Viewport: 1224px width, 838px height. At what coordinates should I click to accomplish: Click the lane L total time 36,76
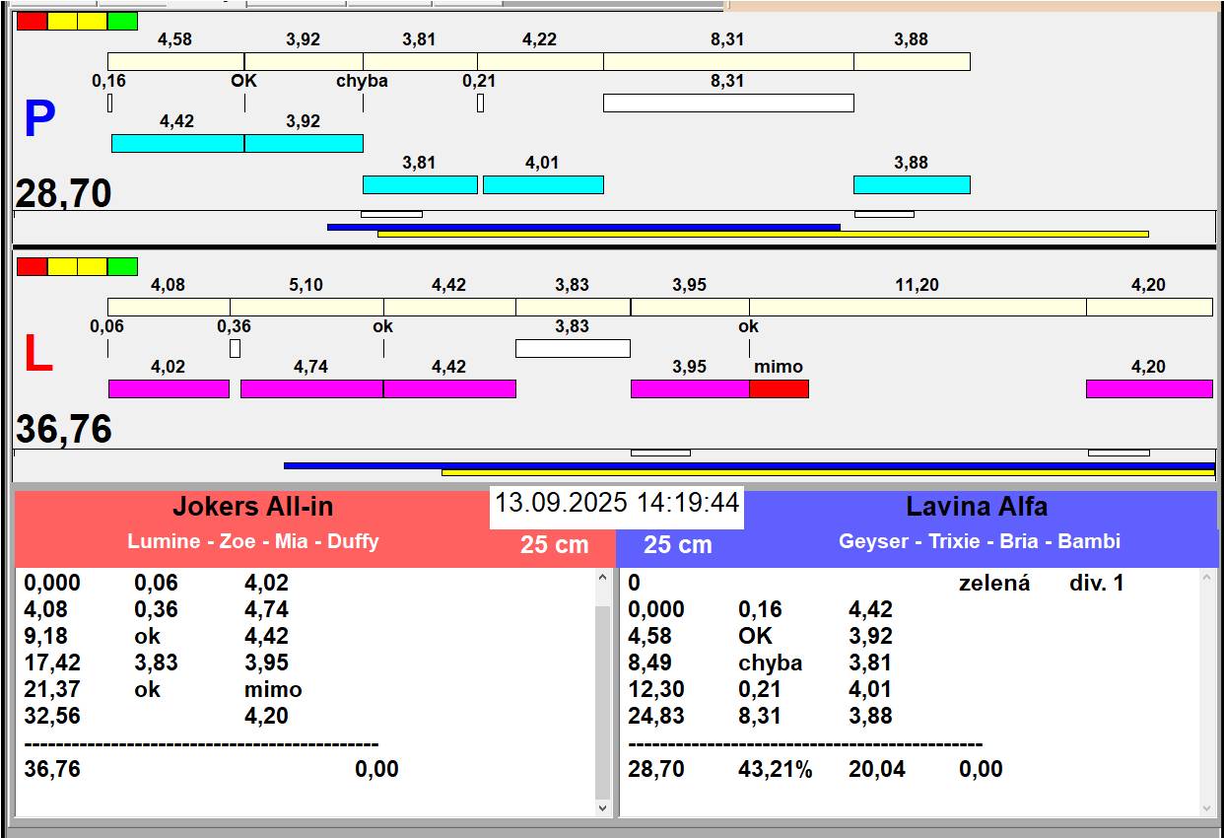click(x=63, y=430)
